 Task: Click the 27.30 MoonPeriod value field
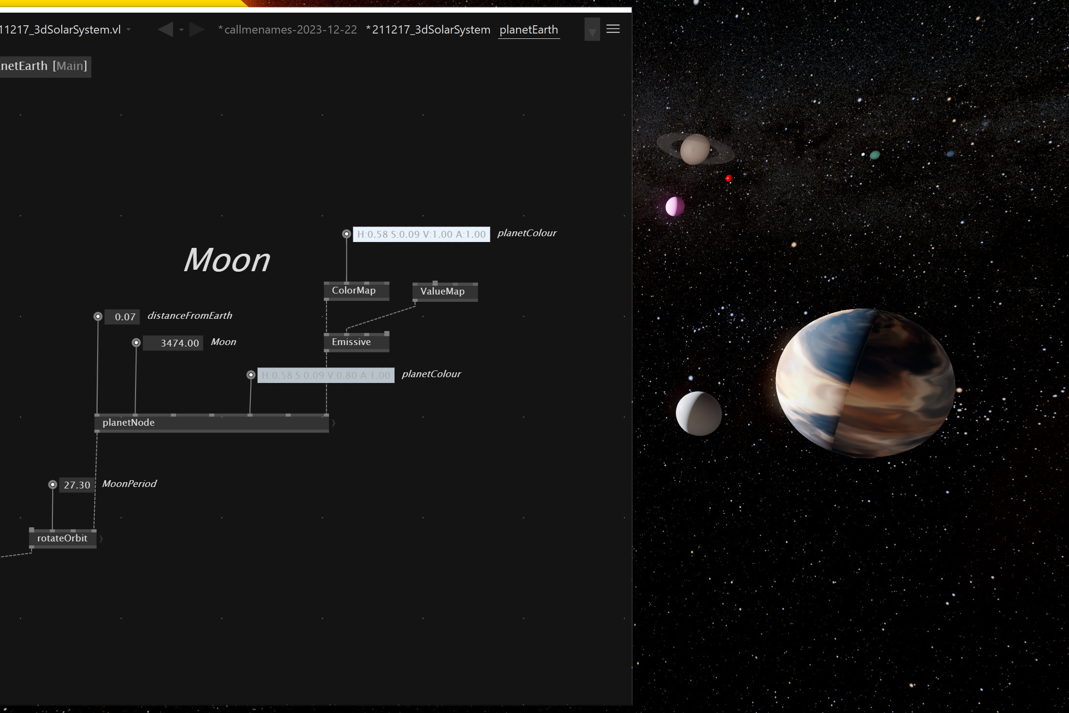coord(76,485)
